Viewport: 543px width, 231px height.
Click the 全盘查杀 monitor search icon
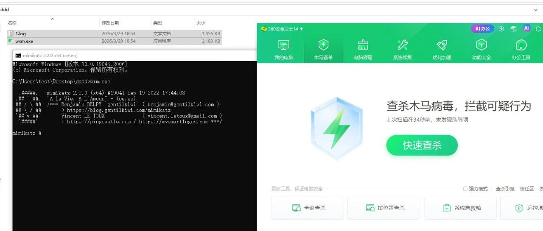tap(296, 208)
